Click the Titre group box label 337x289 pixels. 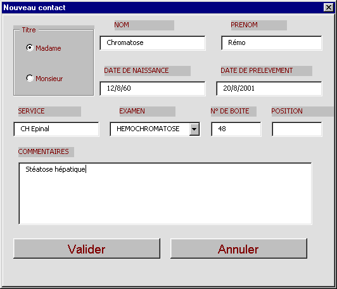29,30
